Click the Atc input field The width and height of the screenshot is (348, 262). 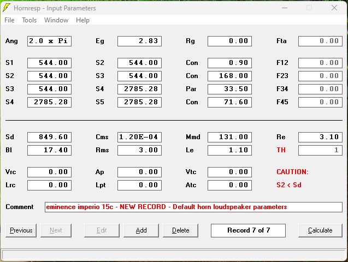pos(229,185)
